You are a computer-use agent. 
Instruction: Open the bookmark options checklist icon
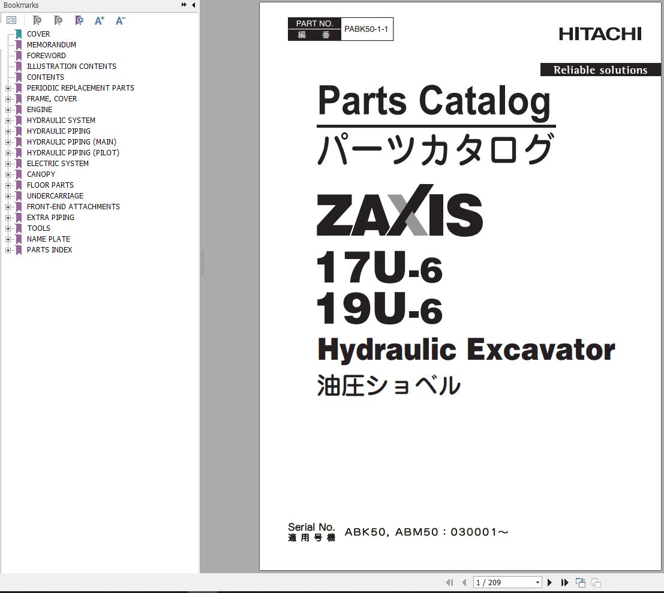[11, 20]
